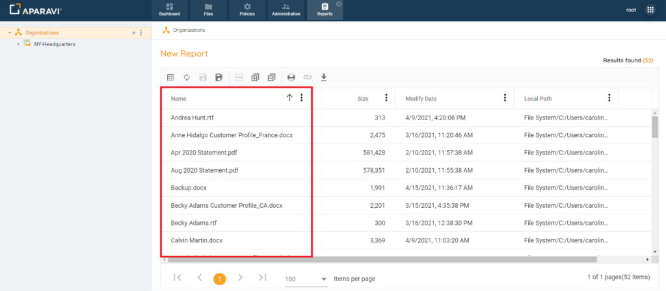Screen dimensions: 666x291
Task: Download the report results
Action: click(x=324, y=77)
